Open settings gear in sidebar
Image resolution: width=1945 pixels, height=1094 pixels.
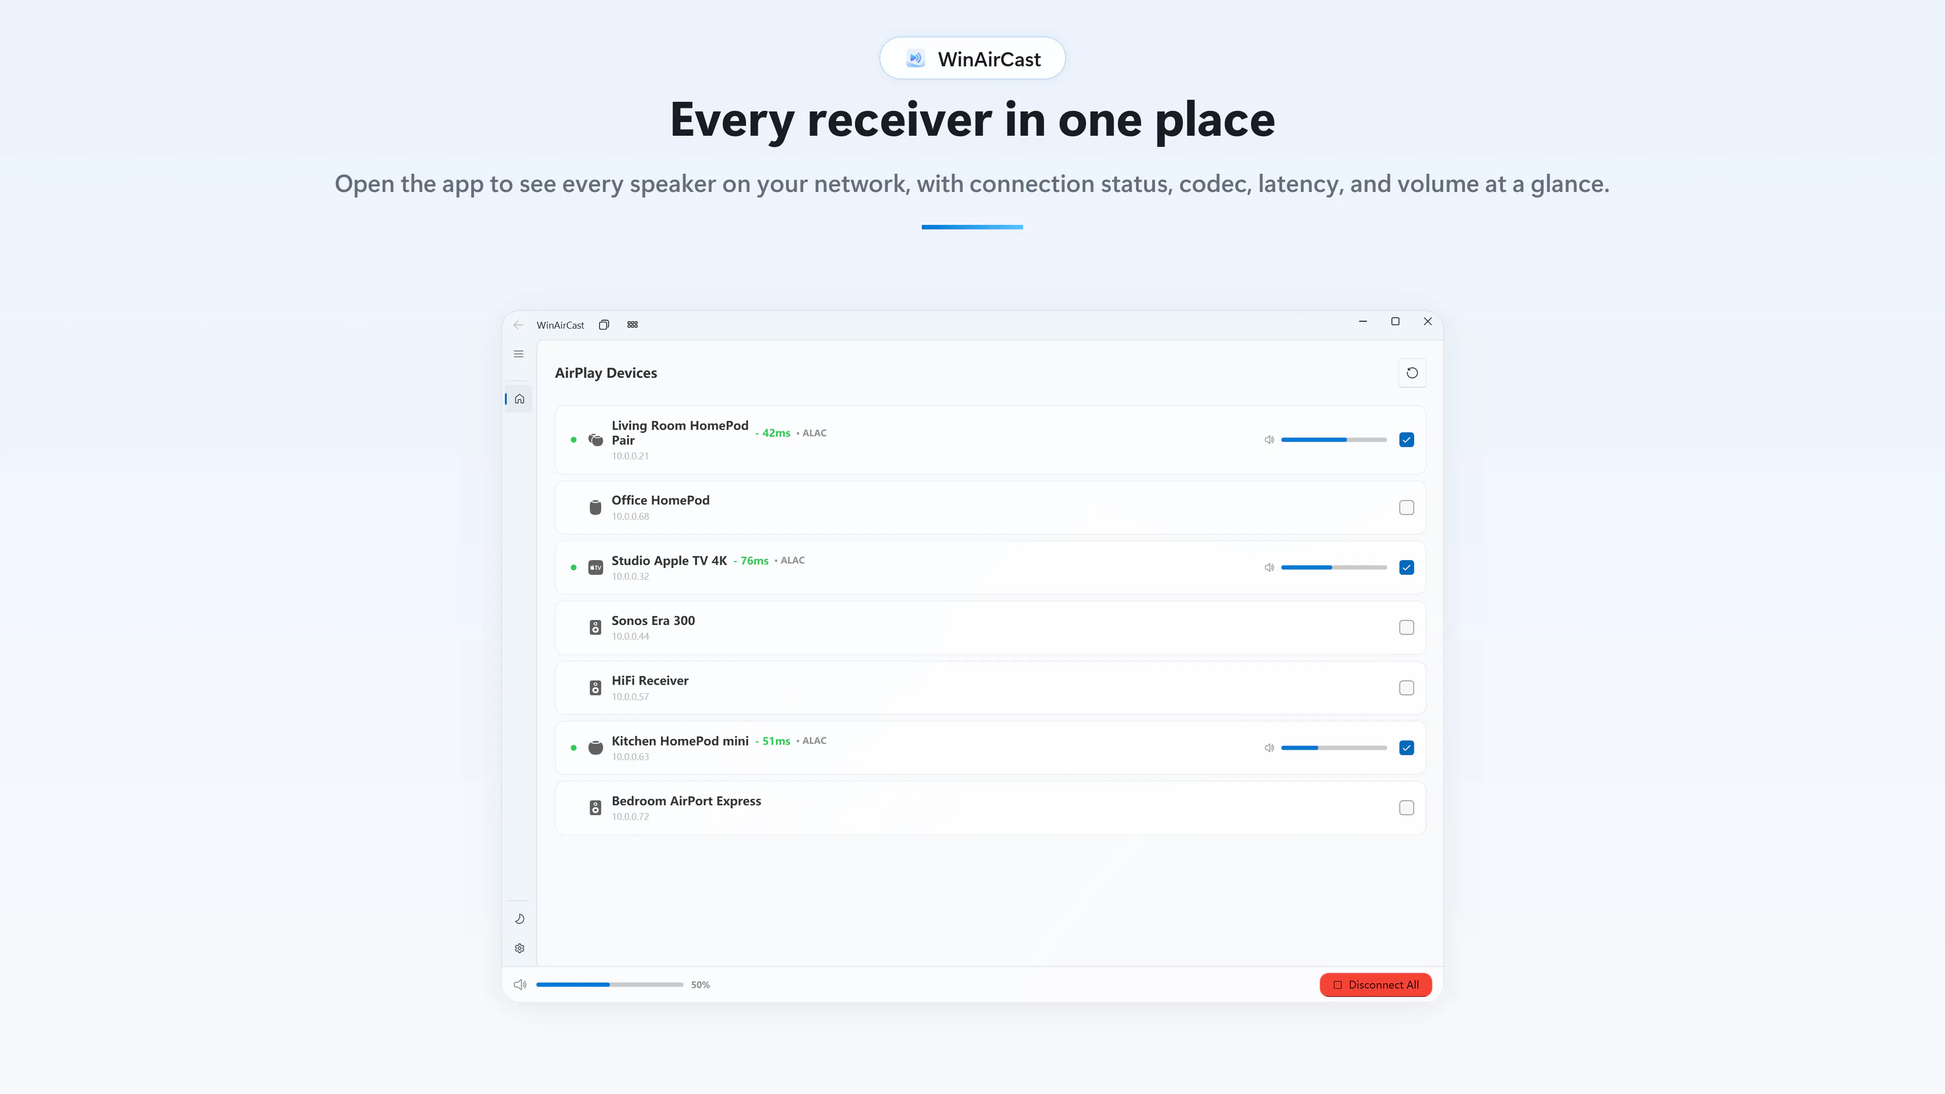coord(520,948)
